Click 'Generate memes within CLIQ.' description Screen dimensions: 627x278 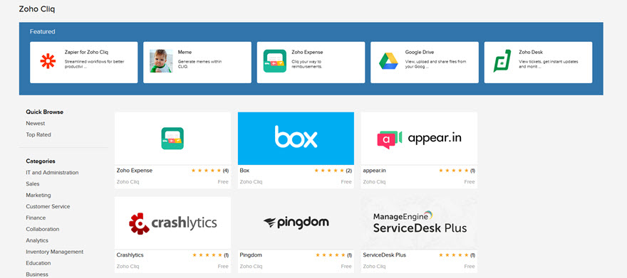coord(200,64)
